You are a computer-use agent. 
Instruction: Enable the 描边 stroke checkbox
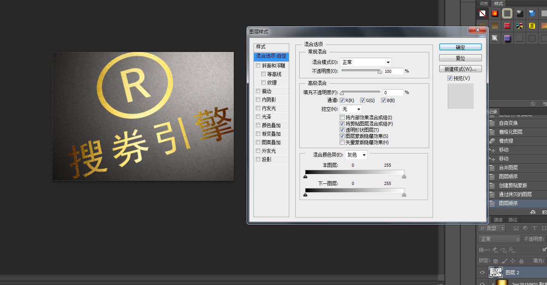[x=258, y=91]
